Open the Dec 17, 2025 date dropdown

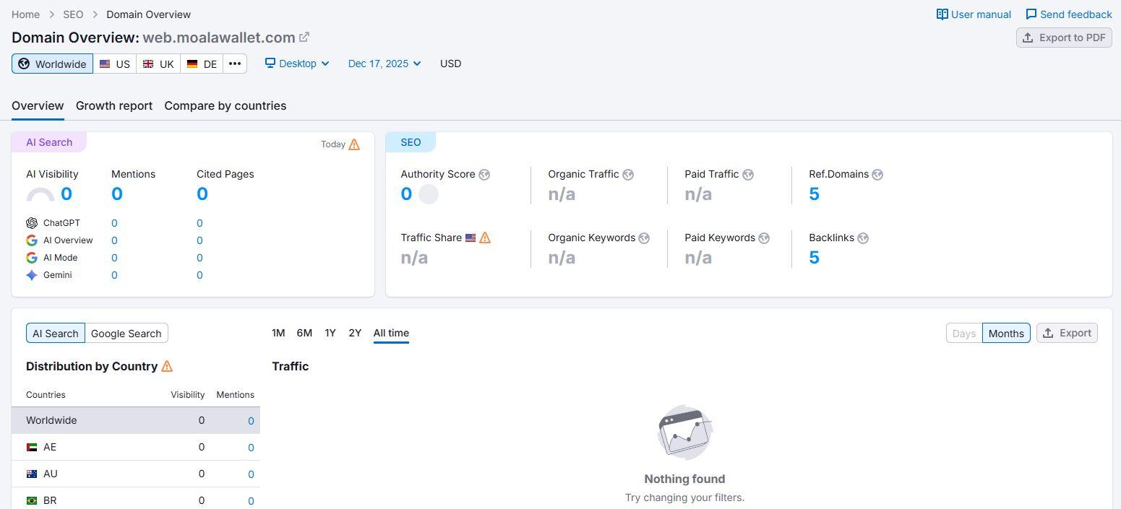click(x=385, y=64)
